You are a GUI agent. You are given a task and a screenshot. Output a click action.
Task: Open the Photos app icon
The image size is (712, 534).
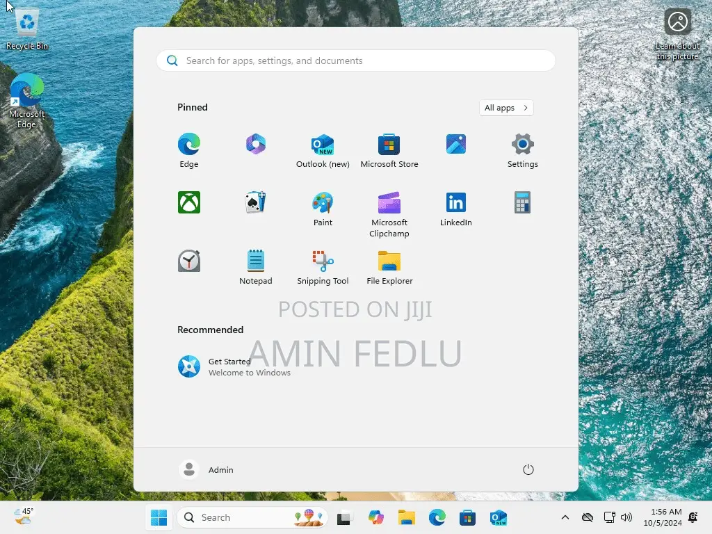(455, 143)
